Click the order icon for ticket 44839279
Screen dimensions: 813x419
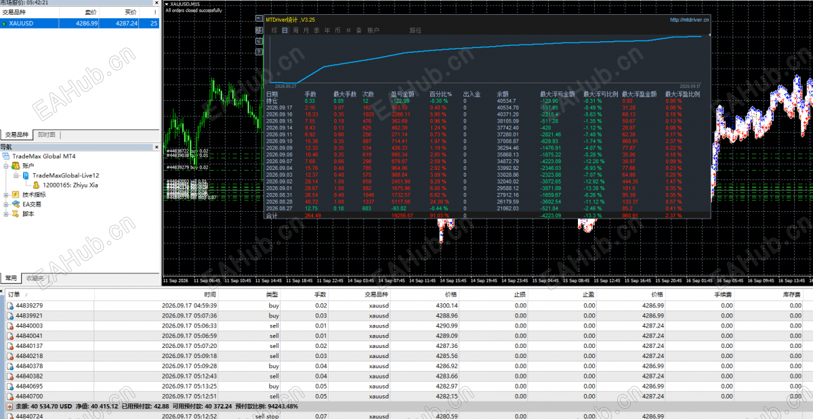coord(9,306)
